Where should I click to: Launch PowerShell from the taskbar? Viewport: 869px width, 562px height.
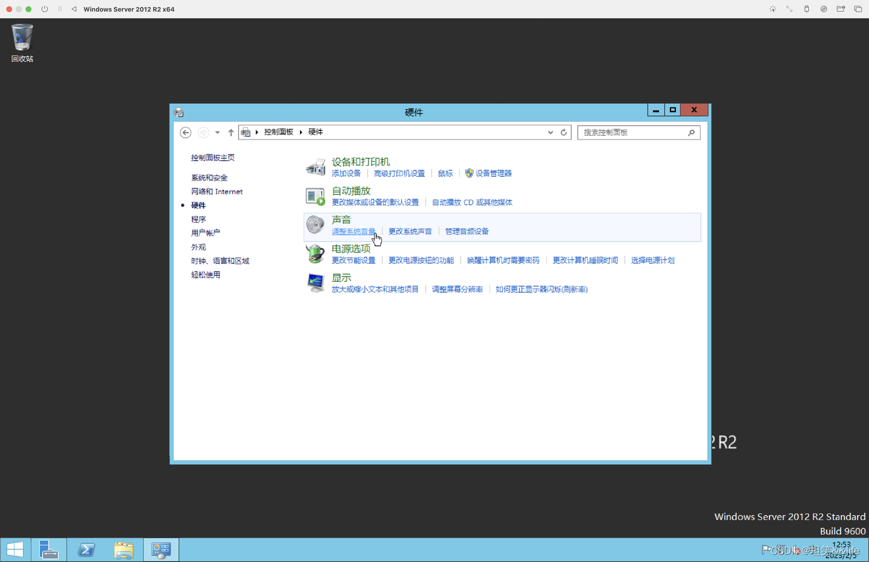86,549
